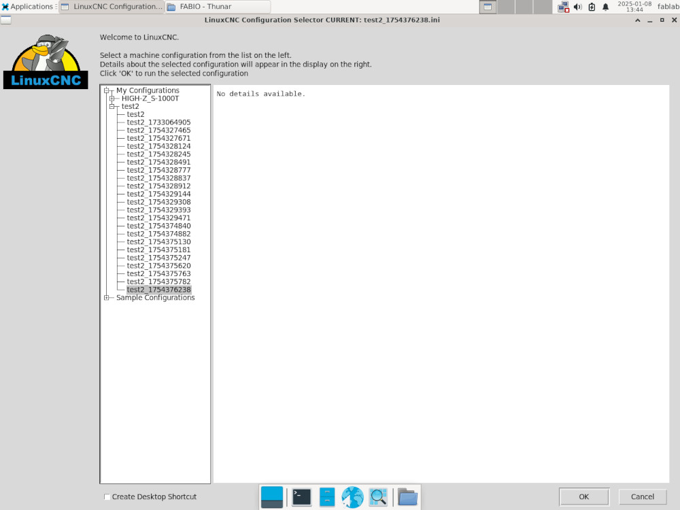This screenshot has width=680, height=510.
Task: Expand the Sample Configurations node
Action: [106, 298]
